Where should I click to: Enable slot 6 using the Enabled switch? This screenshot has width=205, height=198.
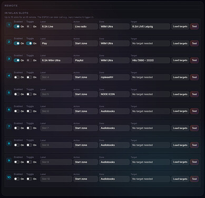(17, 111)
